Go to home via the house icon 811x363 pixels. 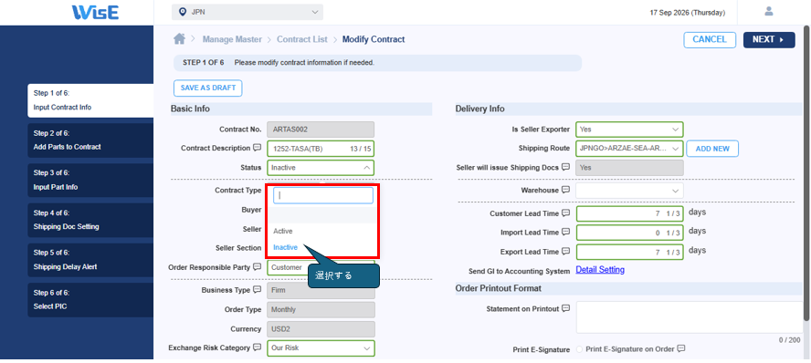180,38
